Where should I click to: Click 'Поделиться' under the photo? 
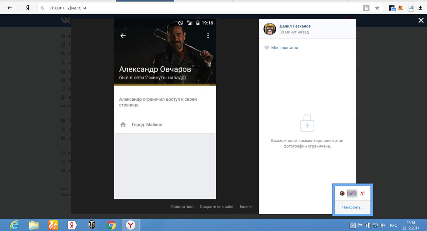click(182, 207)
